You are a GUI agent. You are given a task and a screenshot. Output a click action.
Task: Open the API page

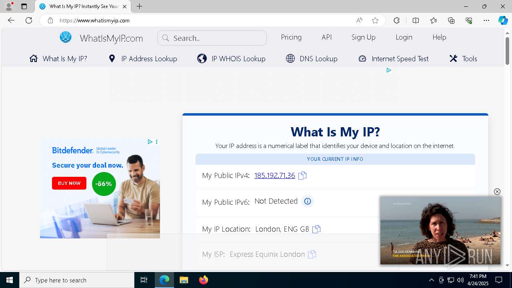coord(327,37)
